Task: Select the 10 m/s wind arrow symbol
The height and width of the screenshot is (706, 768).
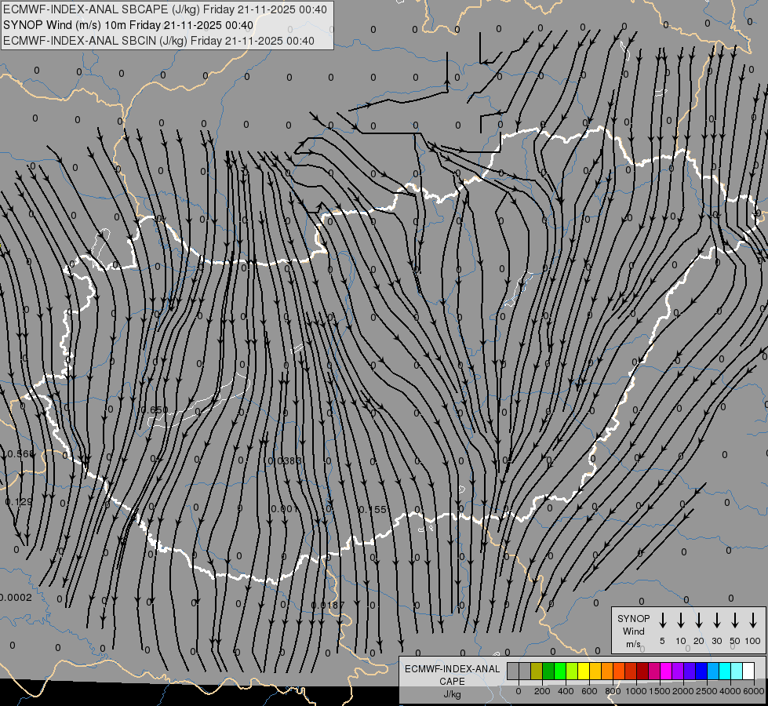Action: [x=681, y=620]
